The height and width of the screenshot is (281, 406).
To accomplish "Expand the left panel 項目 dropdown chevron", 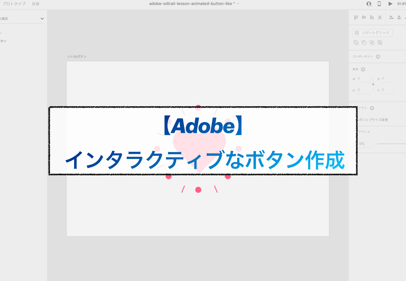I will pyautogui.click(x=42, y=19).
